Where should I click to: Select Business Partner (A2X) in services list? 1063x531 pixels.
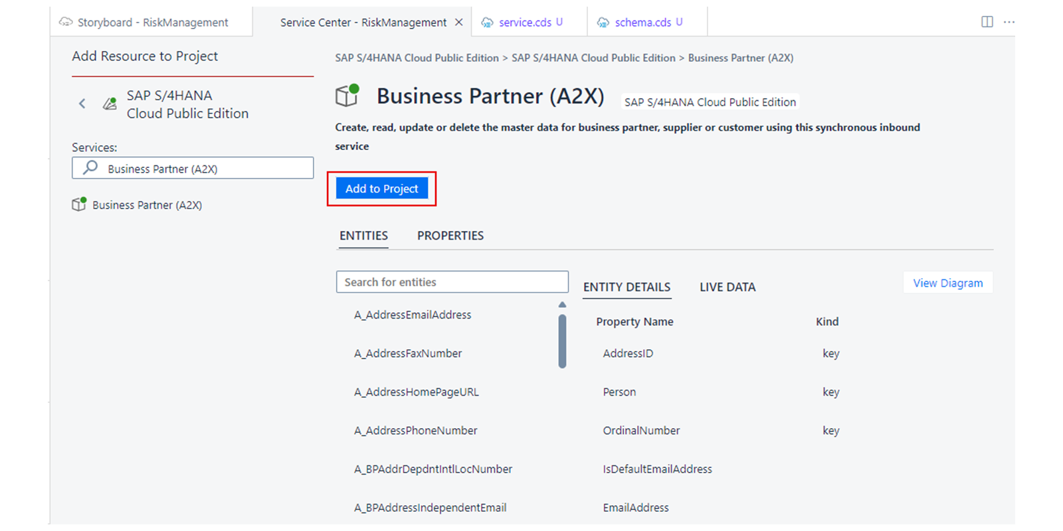[x=147, y=205]
